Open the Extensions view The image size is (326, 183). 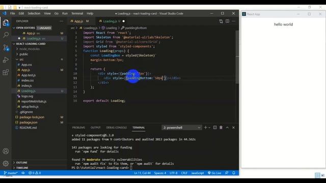(6, 72)
